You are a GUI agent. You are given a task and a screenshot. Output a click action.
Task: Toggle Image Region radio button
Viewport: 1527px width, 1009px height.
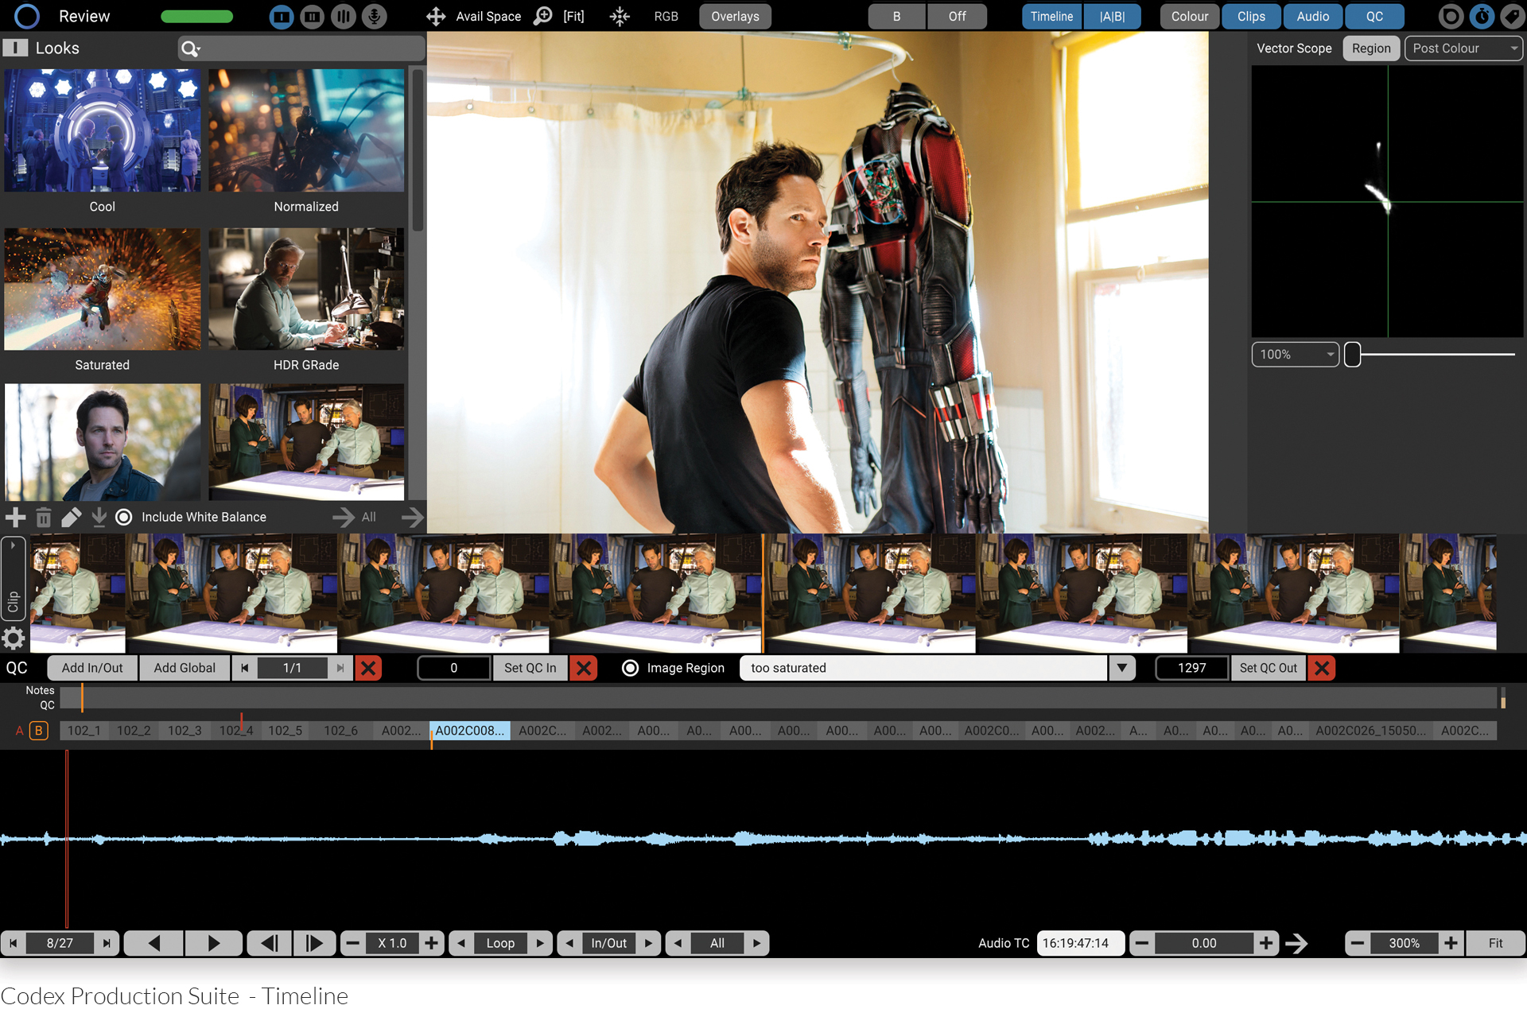630,668
